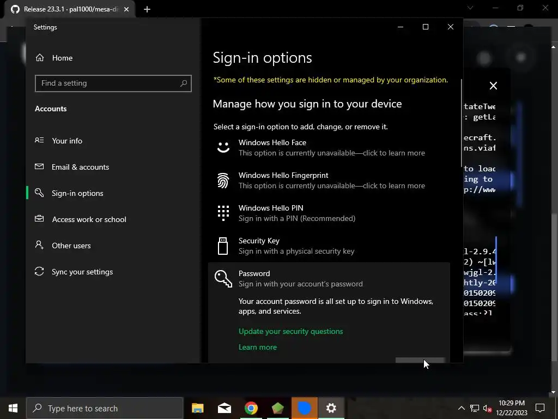Click the PIN keypad dots icon

coord(223,213)
